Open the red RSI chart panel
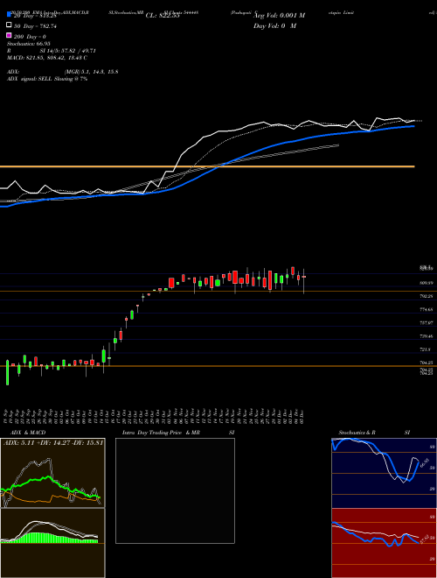Screen dimensions: 437x578 pos(384,543)
